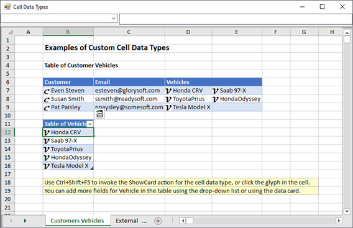Open the Table of Vehicles filter dropdown
Viewport: 353px width, 228px height.
coord(90,124)
